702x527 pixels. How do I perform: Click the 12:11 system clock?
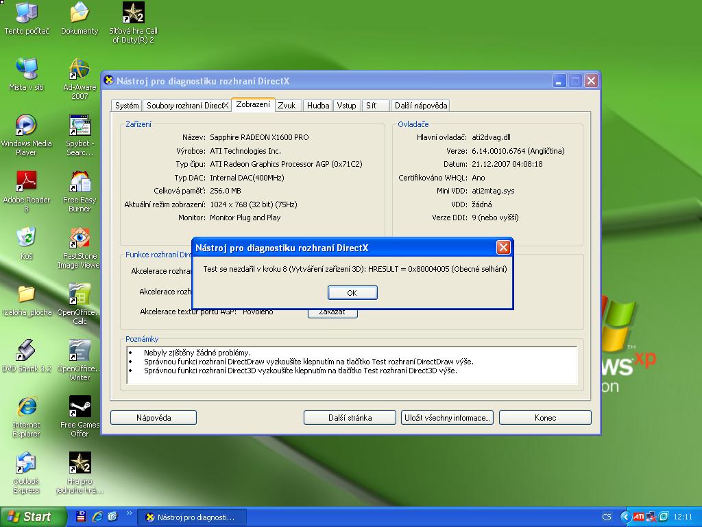682,517
